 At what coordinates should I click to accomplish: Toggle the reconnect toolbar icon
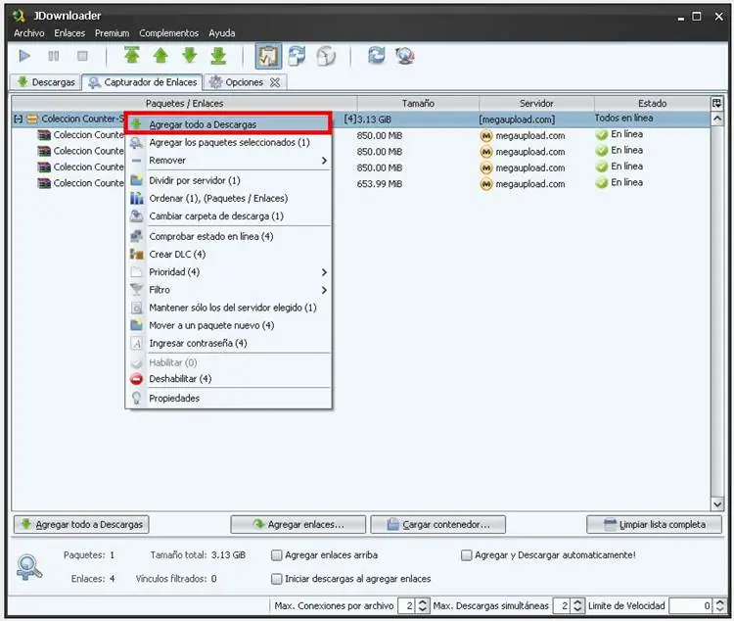coord(298,56)
